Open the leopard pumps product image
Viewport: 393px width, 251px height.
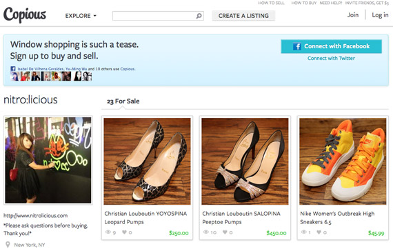click(147, 161)
